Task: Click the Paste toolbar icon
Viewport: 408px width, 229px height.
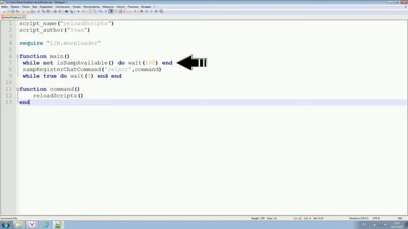Action: pyautogui.click(x=48, y=11)
